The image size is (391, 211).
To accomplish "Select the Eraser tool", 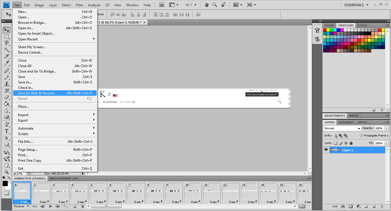I will click(x=7, y=97).
